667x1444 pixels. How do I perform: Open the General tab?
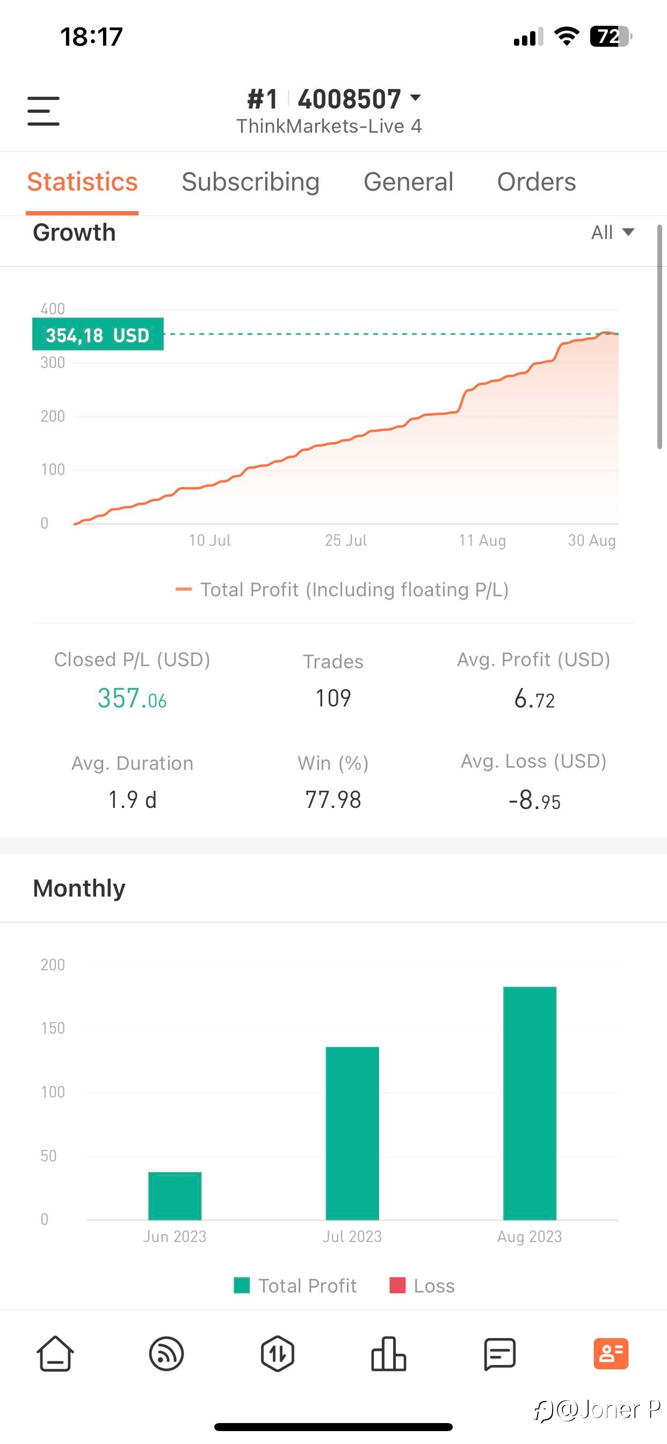tap(409, 182)
